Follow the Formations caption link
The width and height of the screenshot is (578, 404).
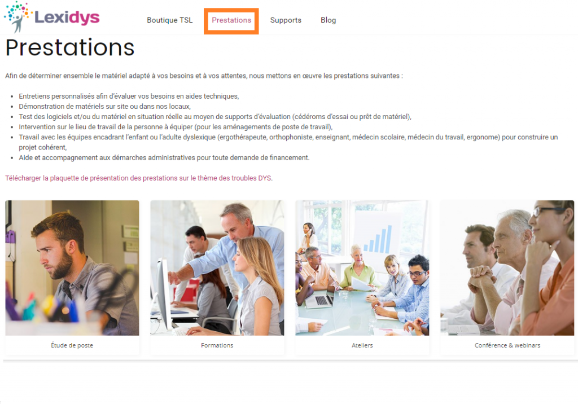217,345
